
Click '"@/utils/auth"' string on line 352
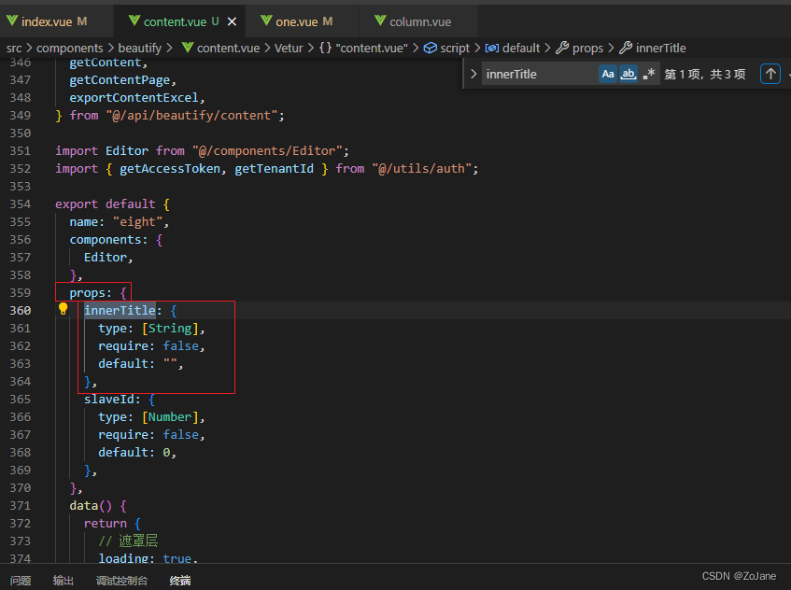(x=422, y=169)
